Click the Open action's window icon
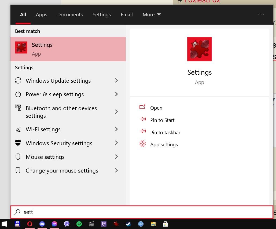The width and height of the screenshot is (276, 229). (142, 107)
